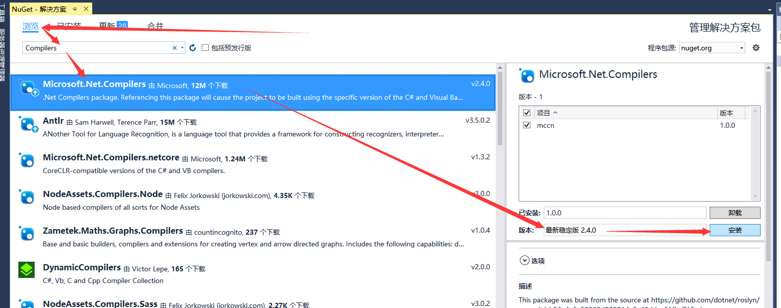This screenshot has width=781, height=308.
Task: Open package source settings gear
Action: click(x=756, y=47)
